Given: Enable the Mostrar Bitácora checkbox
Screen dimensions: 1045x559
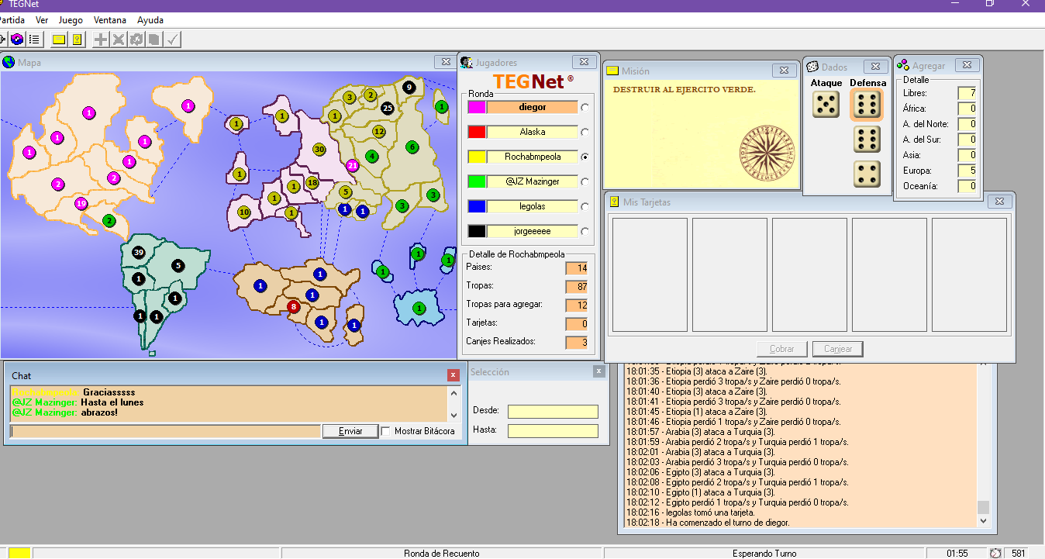Looking at the screenshot, I should point(385,431).
